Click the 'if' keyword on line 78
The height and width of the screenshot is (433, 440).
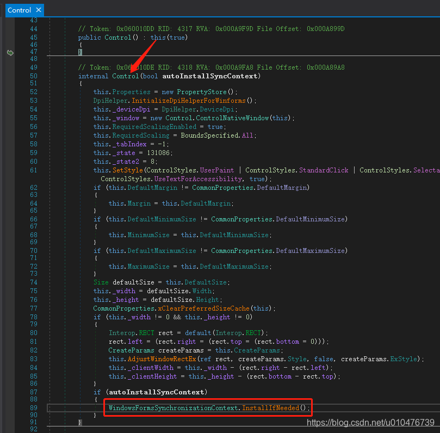[x=97, y=317]
